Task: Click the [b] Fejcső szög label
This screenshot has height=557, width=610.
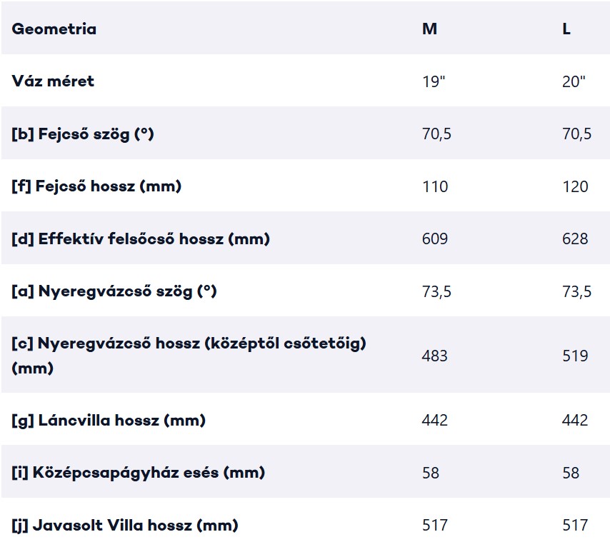Action: pyautogui.click(x=83, y=134)
